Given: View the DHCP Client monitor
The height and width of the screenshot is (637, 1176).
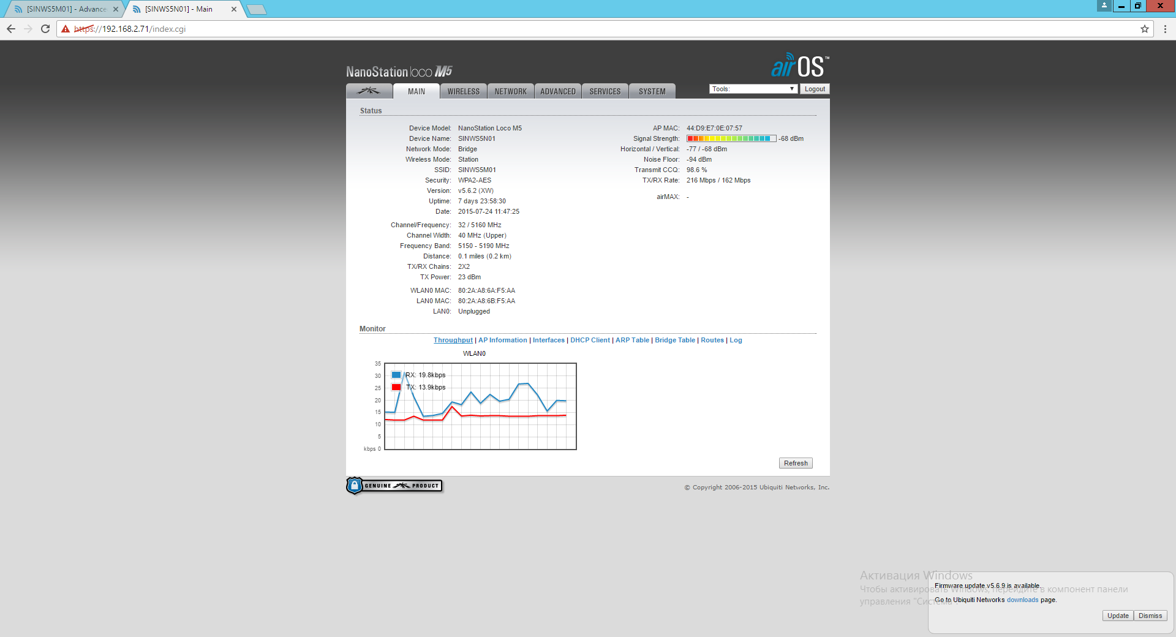Looking at the screenshot, I should coord(590,340).
